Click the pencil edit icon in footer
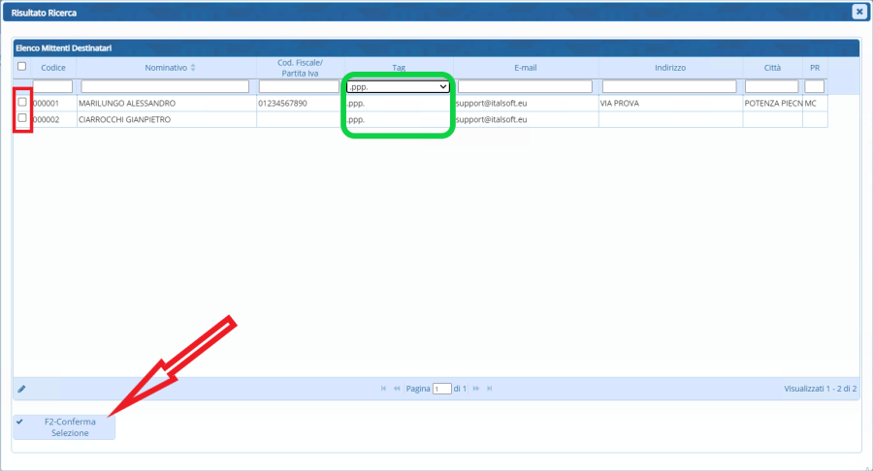The width and height of the screenshot is (873, 471). (x=21, y=389)
